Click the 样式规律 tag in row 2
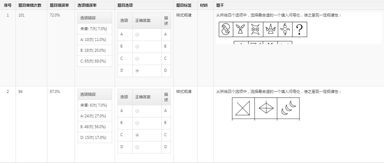384x163 pixels. 184,92
